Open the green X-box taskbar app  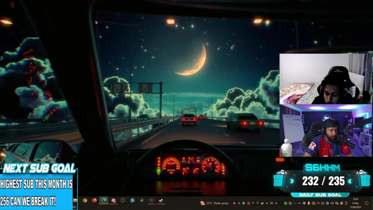tap(152, 200)
